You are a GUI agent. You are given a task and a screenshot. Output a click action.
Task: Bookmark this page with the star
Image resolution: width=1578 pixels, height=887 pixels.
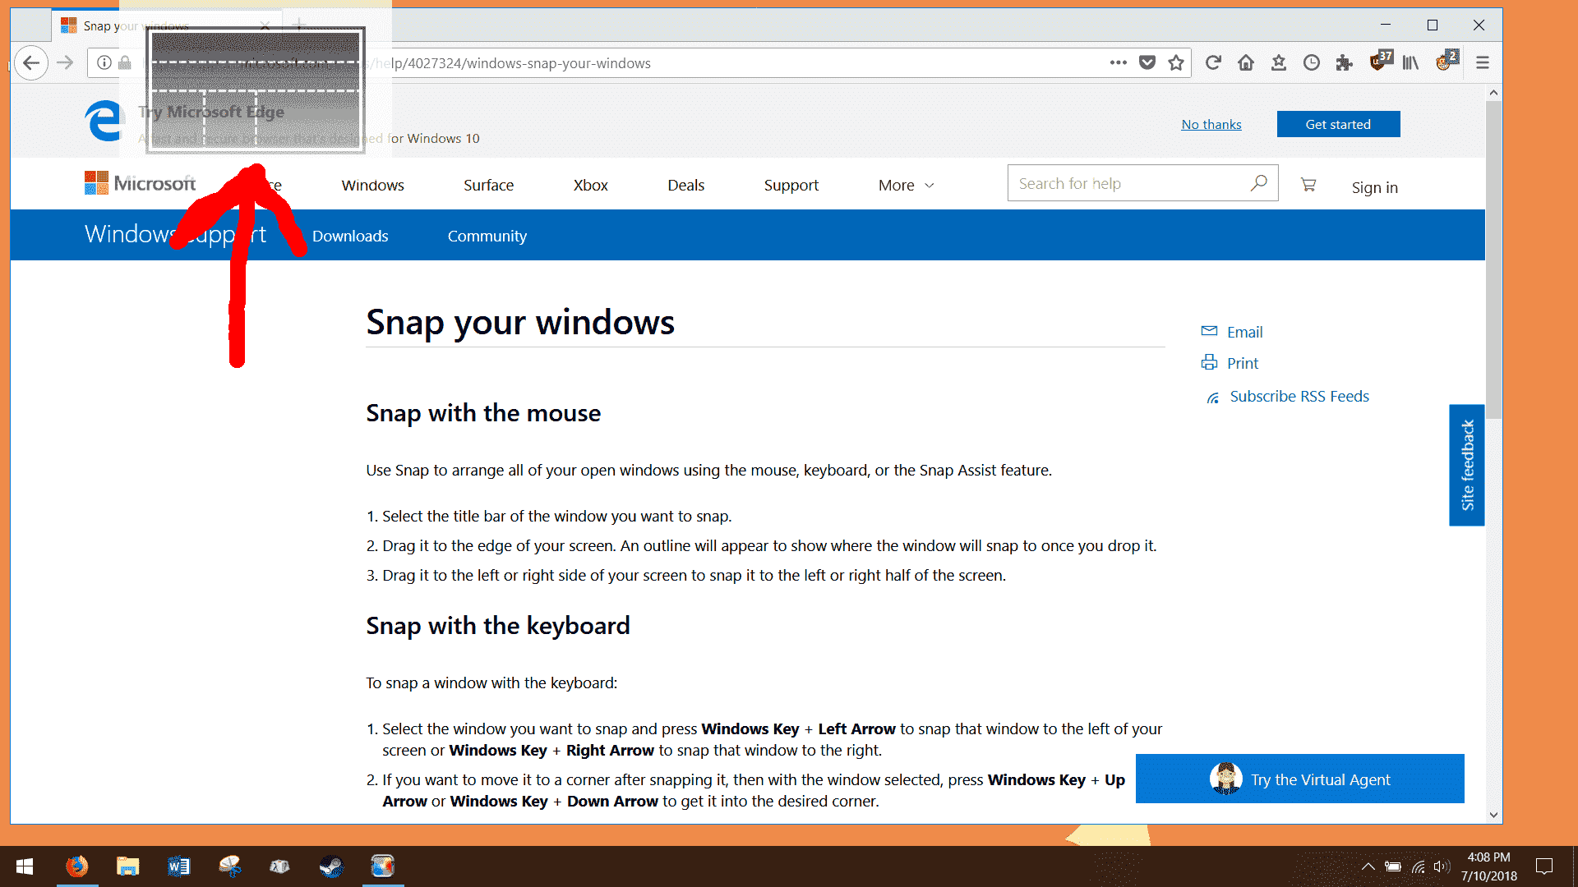click(1176, 62)
